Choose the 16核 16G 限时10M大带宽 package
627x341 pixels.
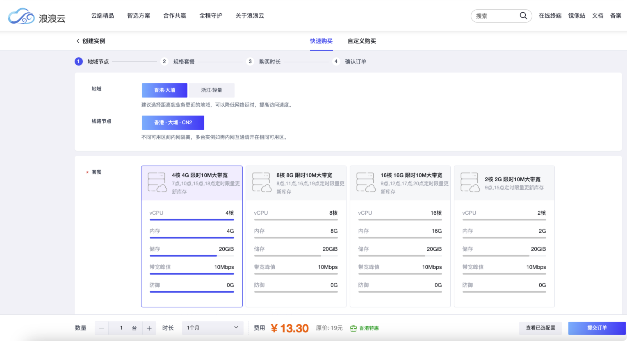(x=400, y=236)
